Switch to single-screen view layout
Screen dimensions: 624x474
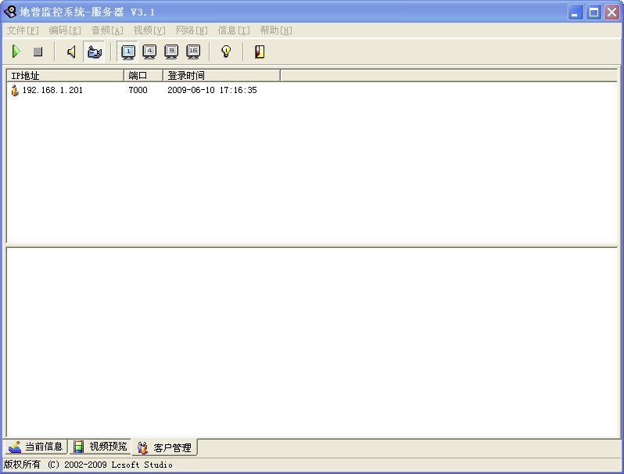tap(128, 52)
